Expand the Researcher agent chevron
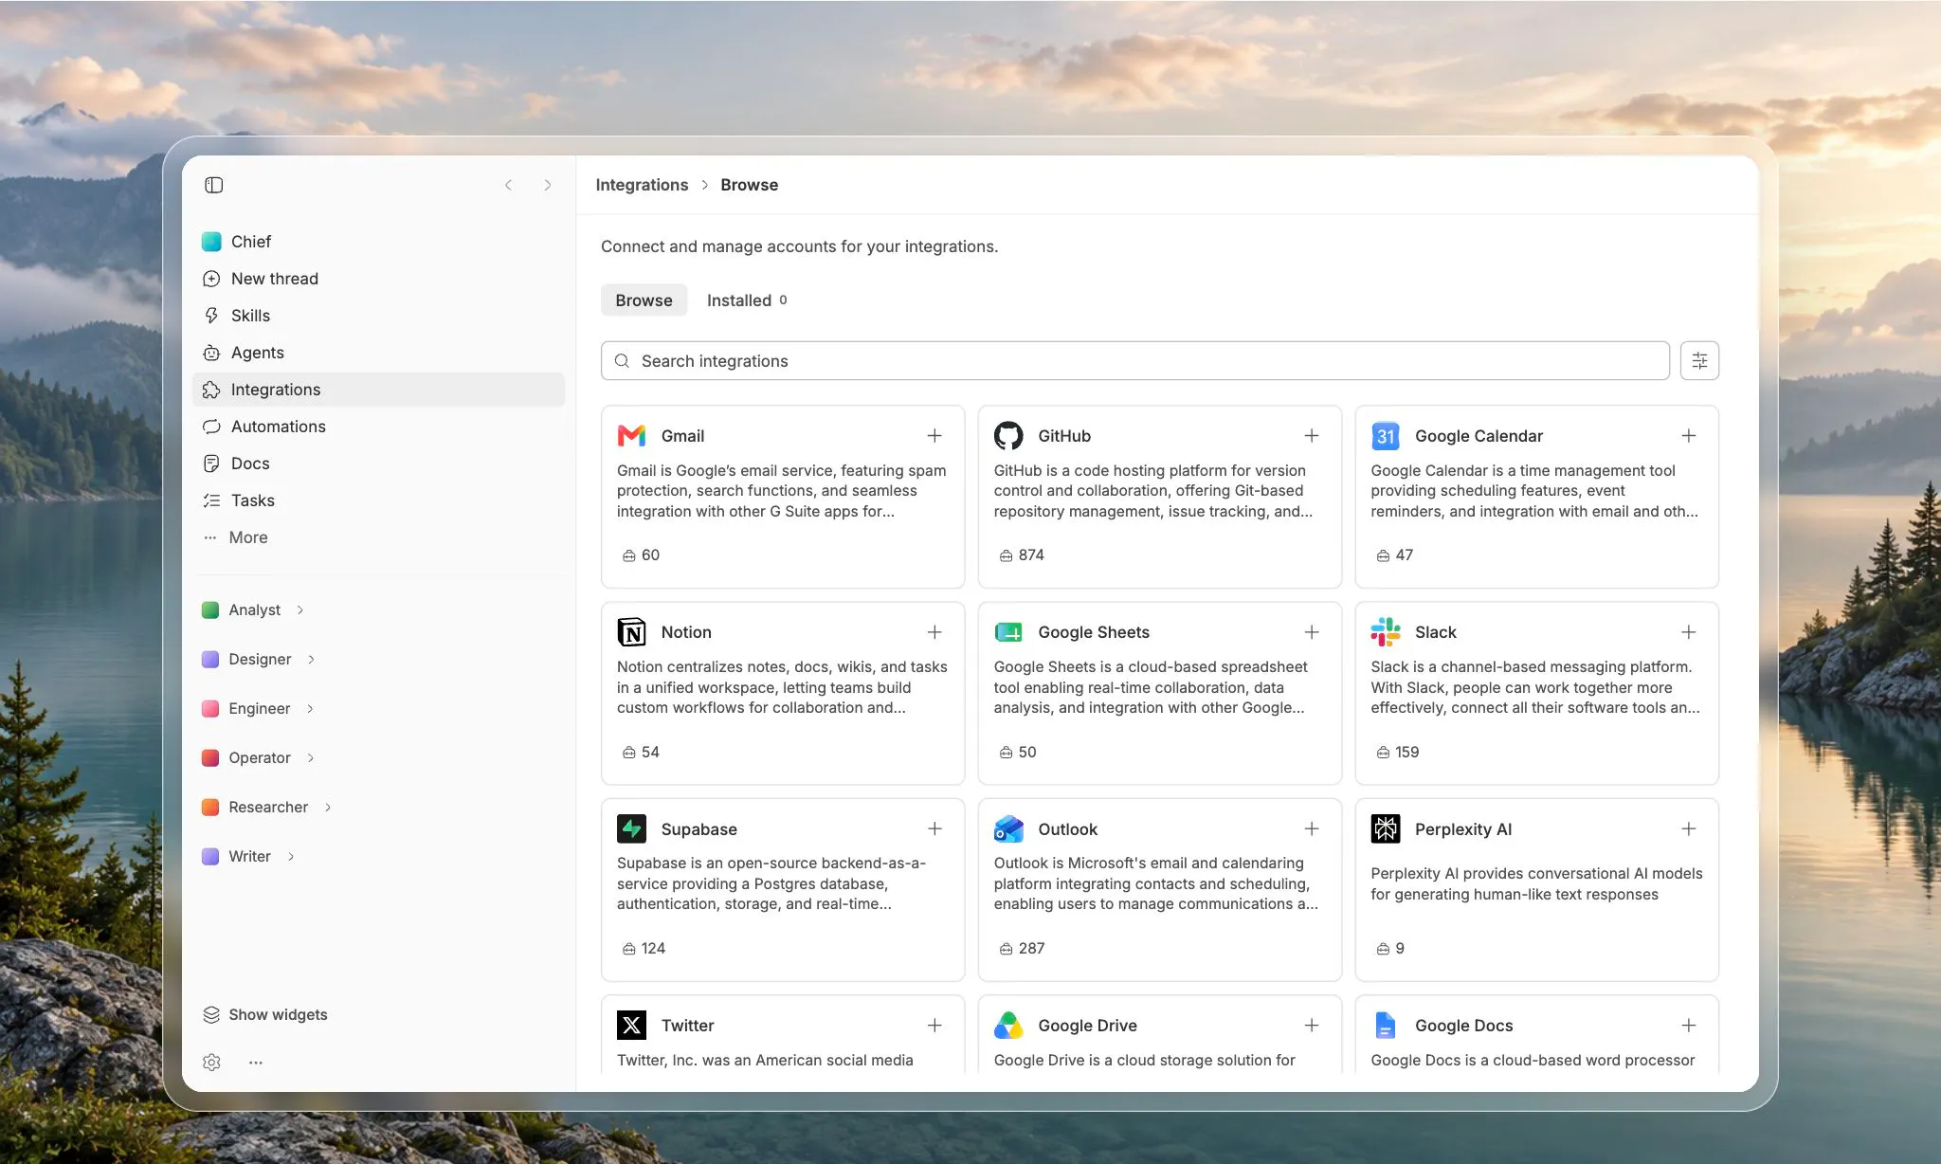Screen dimensions: 1941x1164 [328, 808]
